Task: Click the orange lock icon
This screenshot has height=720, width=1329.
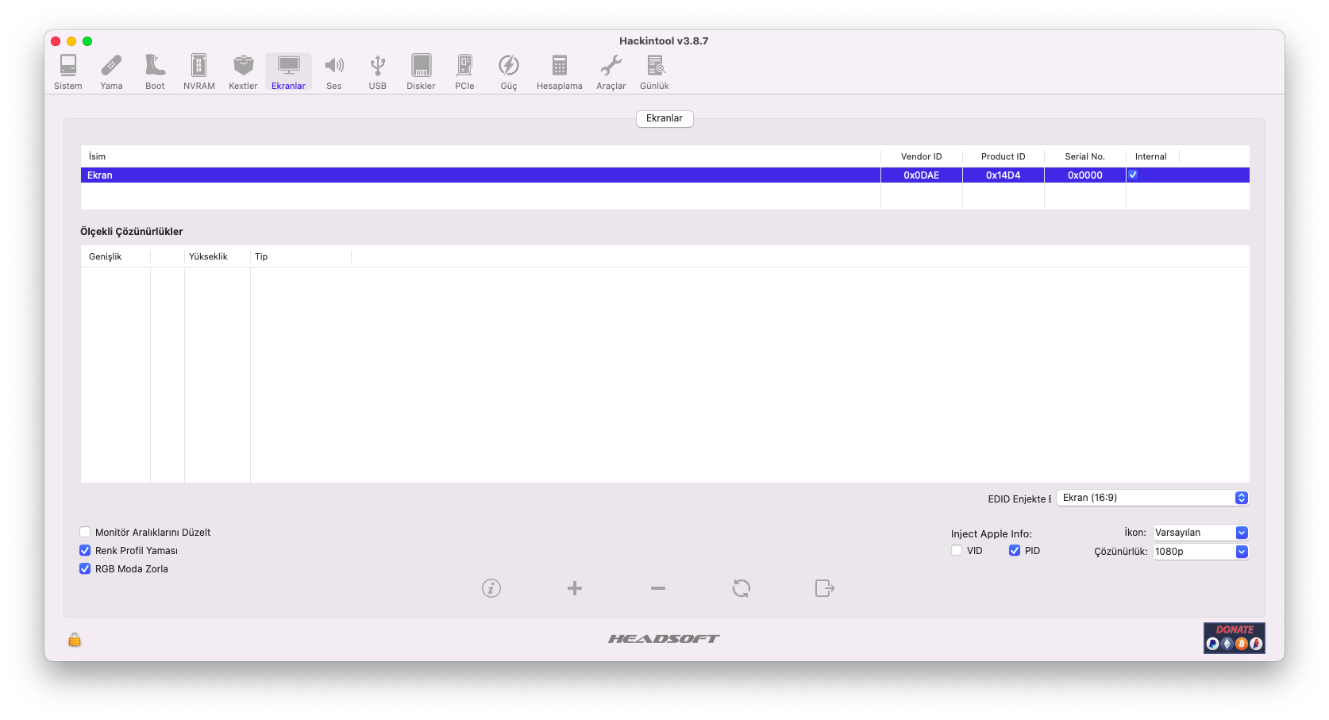Action: (x=75, y=639)
